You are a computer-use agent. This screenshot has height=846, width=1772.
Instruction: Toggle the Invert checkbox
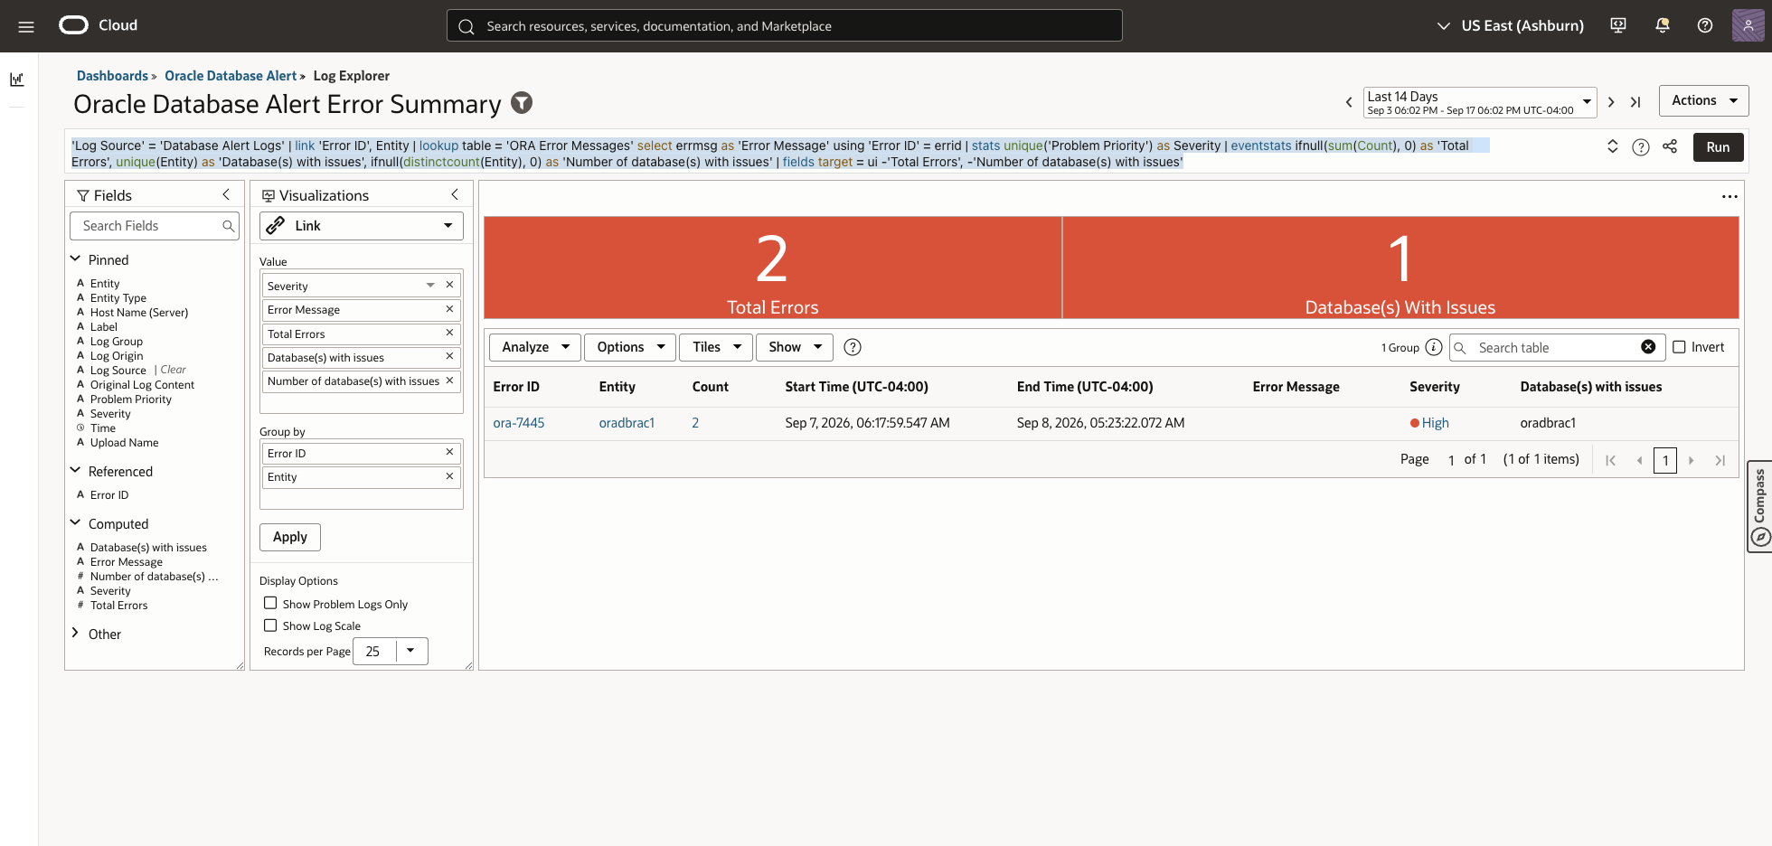1679,347
